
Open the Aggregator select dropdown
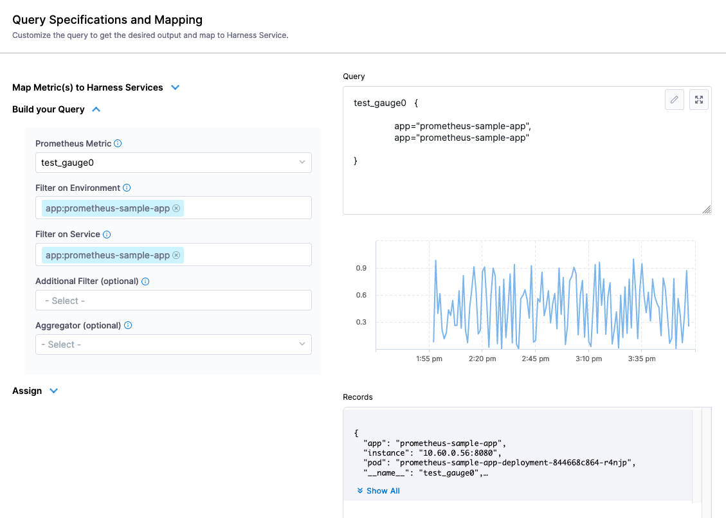coord(173,344)
